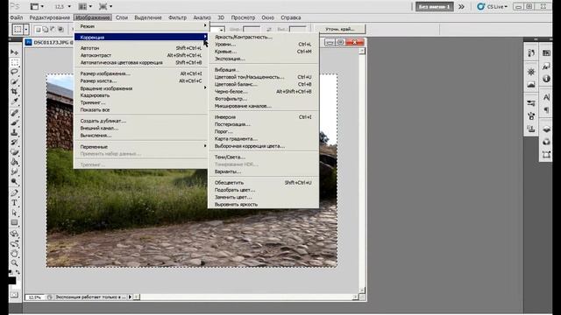Click the width input field in options bar
The image size is (561, 315).
(252, 29)
